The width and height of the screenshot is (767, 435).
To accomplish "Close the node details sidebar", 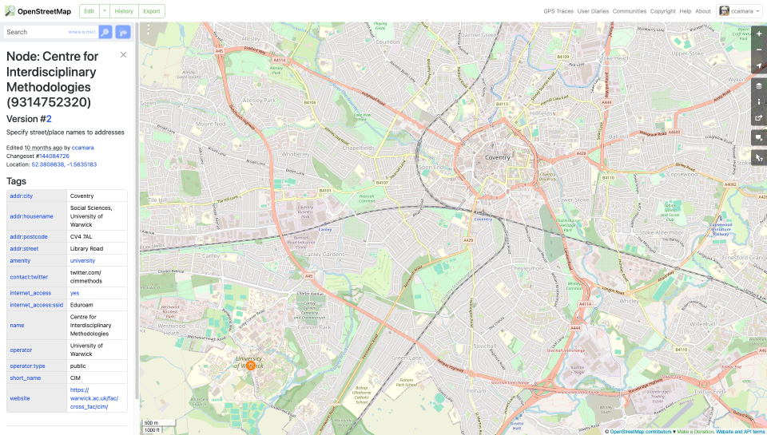I will pyautogui.click(x=123, y=55).
